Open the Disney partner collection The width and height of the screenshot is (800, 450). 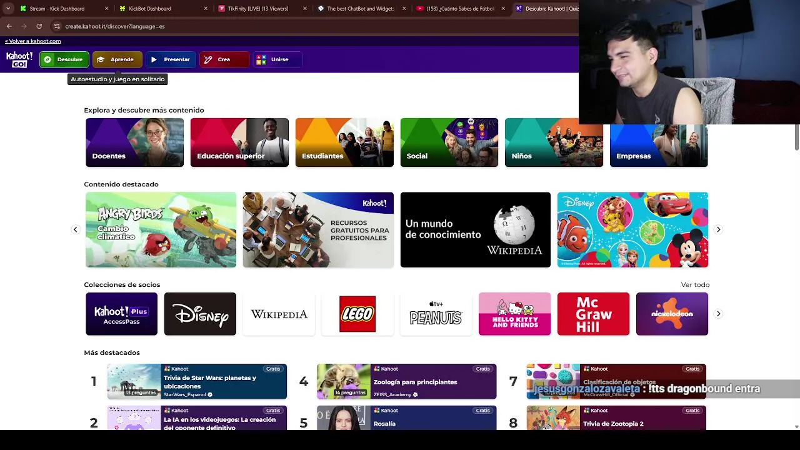pyautogui.click(x=200, y=314)
